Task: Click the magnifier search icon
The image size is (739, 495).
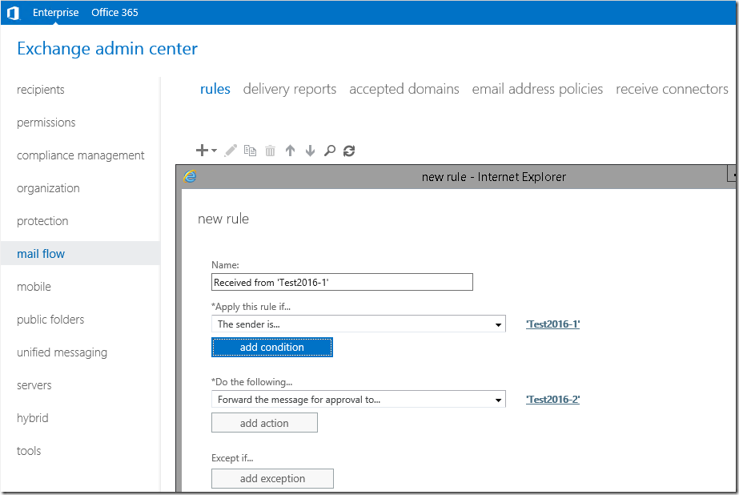Action: (x=330, y=151)
